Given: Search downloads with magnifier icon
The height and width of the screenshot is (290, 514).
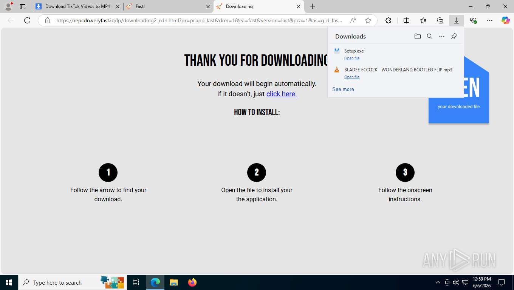Looking at the screenshot, I should (429, 36).
